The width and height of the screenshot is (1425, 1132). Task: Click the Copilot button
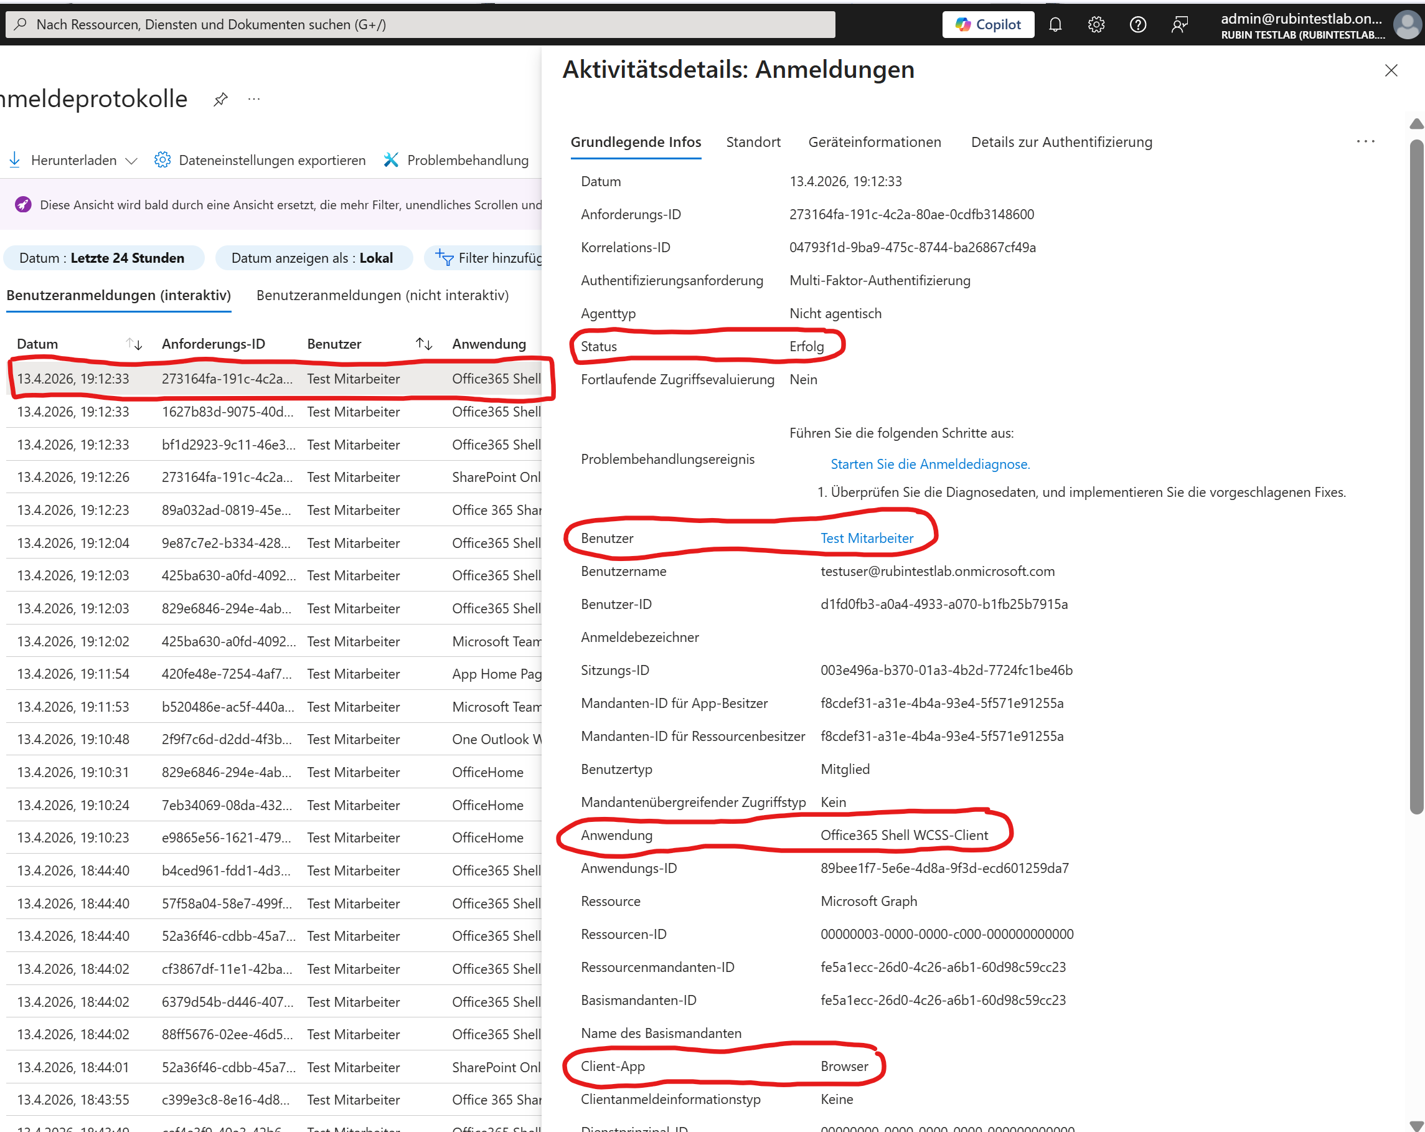click(987, 24)
